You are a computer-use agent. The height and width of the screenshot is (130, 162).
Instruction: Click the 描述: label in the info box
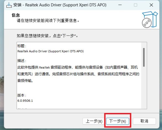(x=22, y=61)
